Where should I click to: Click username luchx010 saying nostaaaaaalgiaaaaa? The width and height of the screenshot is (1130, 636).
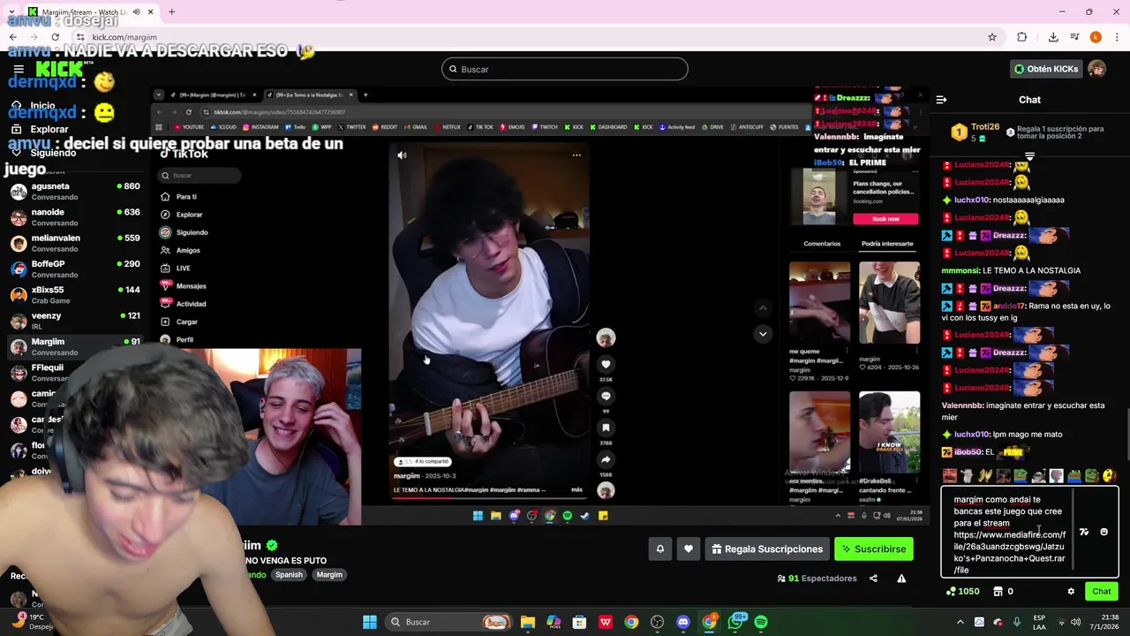[x=972, y=200]
